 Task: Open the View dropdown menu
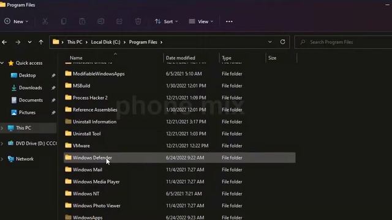201,21
